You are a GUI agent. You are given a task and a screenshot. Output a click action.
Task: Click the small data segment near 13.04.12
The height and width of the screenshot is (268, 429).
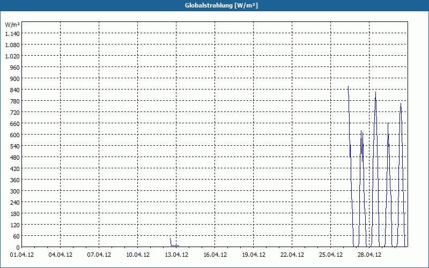coord(175,243)
